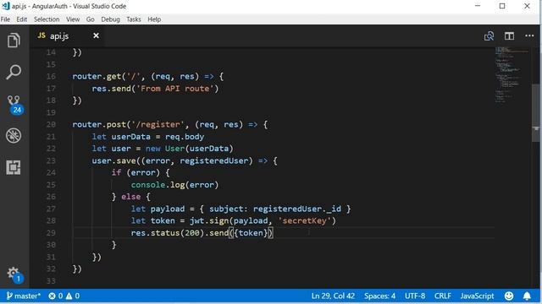Open the View menu
This screenshot has width=542, height=304.
click(x=73, y=19)
